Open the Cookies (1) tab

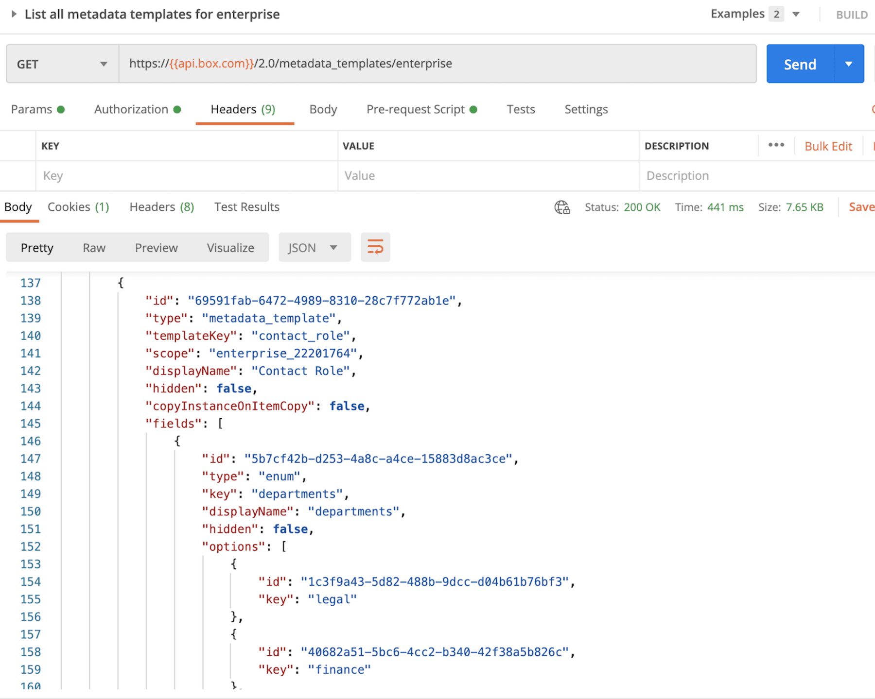coord(78,207)
